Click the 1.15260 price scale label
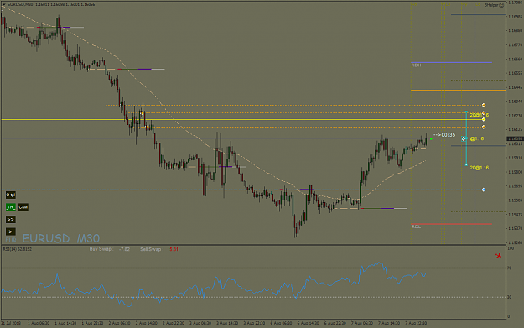524x328 pixels. pyautogui.click(x=515, y=242)
